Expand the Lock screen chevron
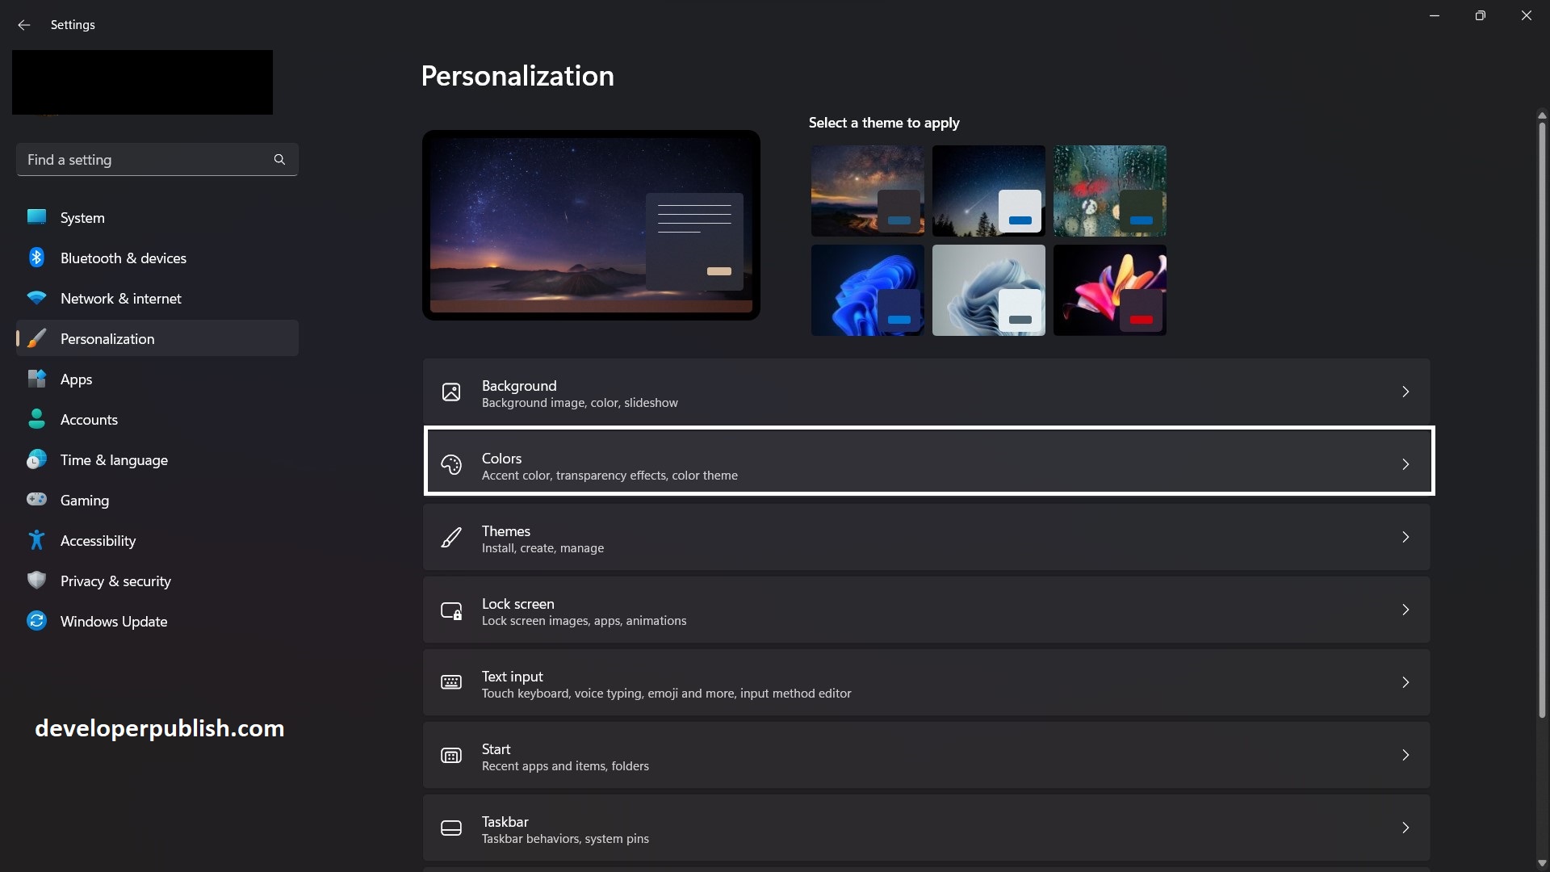This screenshot has width=1550, height=872. pyautogui.click(x=1405, y=610)
